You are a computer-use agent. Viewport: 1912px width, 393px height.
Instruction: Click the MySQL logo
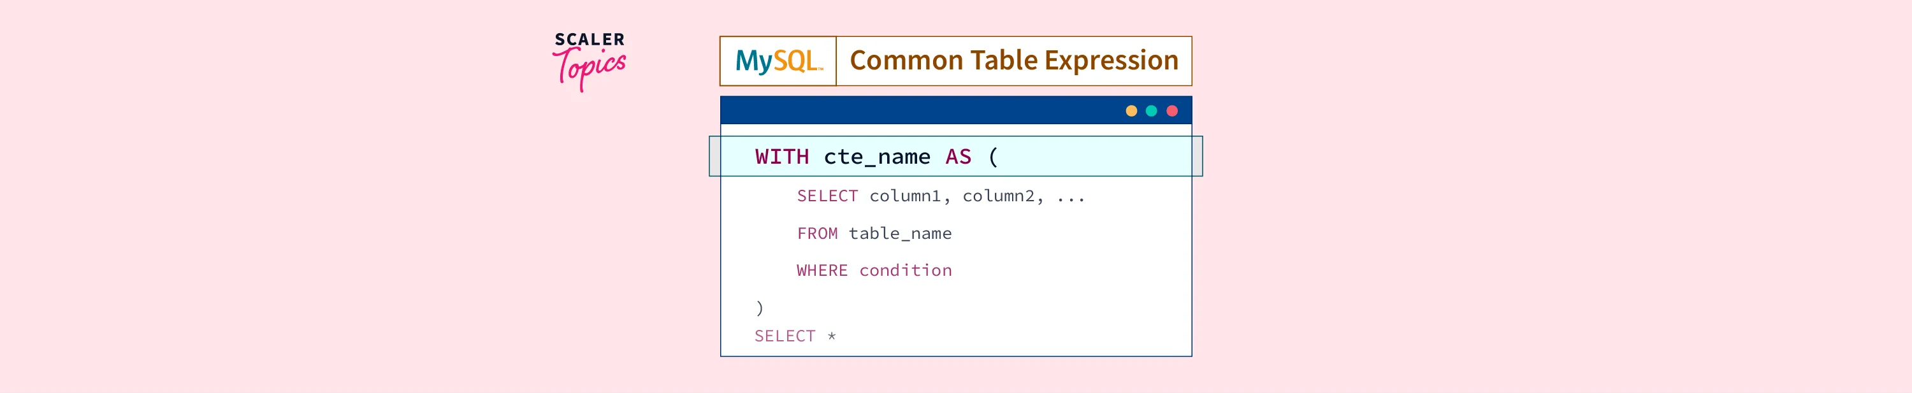[778, 61]
